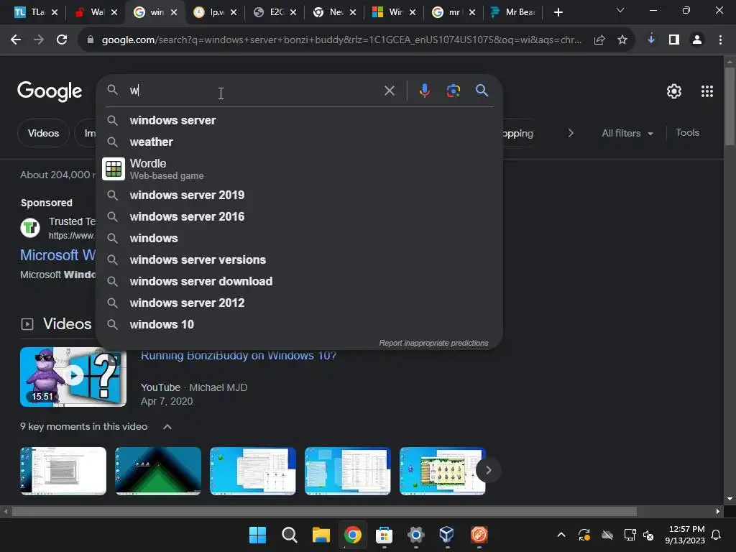Open the Chrome profile avatar
Screen dimensions: 736x552
[697, 40]
